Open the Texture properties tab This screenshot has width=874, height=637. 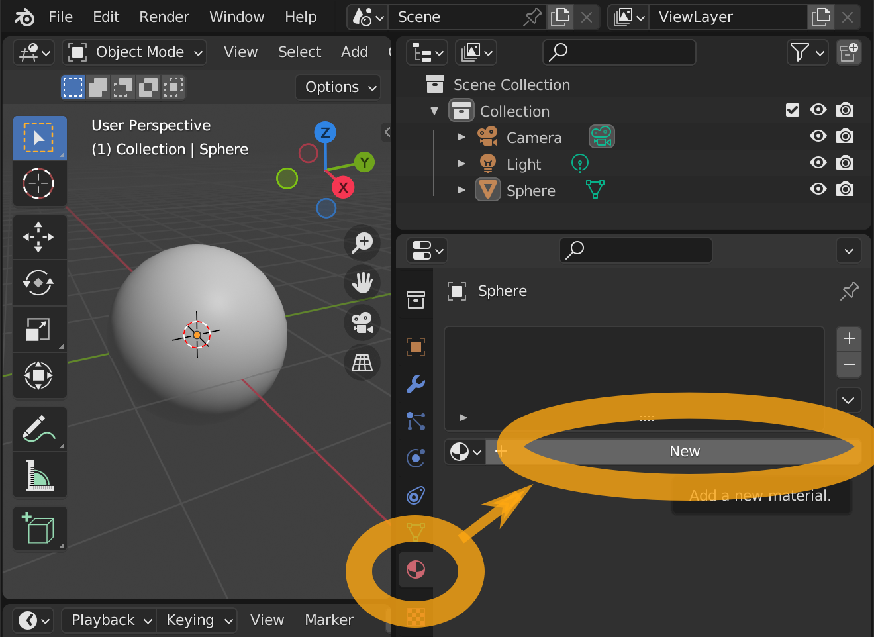pos(416,616)
